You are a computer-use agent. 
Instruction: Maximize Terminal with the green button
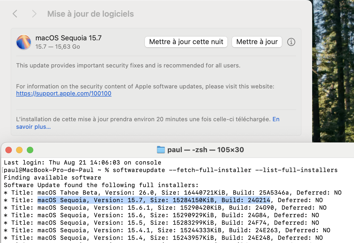[x=30, y=150]
